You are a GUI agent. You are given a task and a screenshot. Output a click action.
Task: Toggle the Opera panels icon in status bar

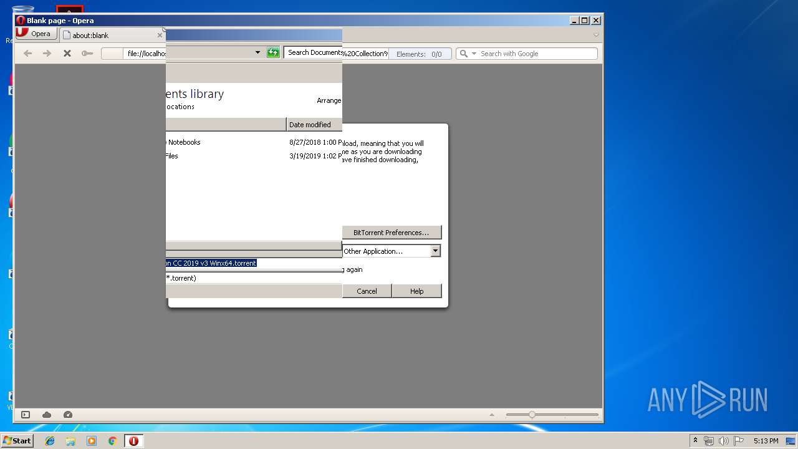[x=26, y=415]
